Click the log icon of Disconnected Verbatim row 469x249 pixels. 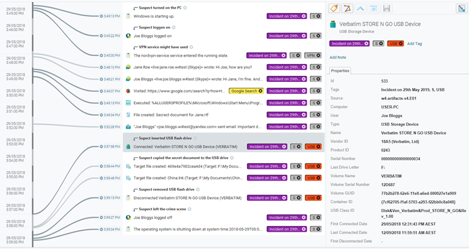point(128,198)
